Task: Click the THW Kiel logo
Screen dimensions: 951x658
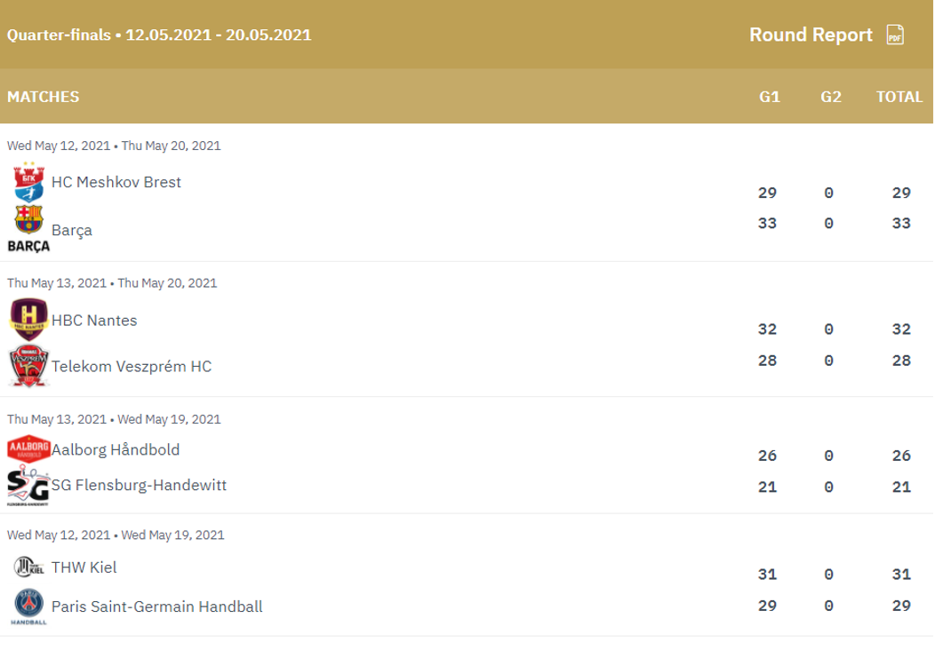Action: click(x=28, y=567)
